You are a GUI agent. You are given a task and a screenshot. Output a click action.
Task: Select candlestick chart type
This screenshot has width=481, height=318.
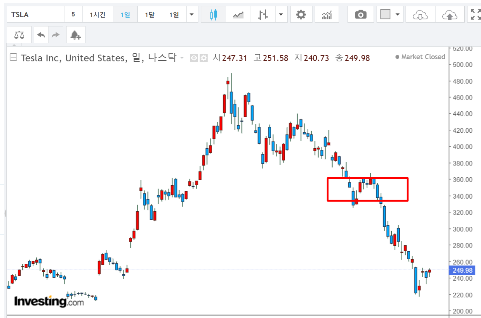214,14
